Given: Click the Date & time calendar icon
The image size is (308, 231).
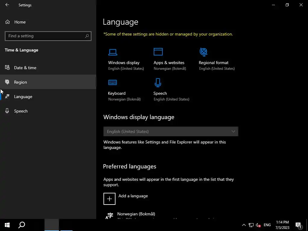Looking at the screenshot, I should pyautogui.click(x=7, y=67).
